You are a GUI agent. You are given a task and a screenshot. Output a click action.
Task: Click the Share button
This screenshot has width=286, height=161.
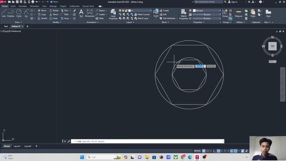pos(54,2)
